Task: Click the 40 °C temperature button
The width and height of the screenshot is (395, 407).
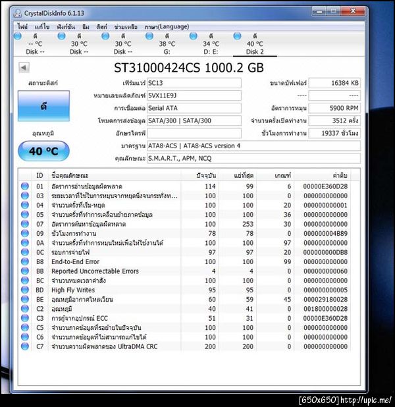Action: [x=43, y=151]
